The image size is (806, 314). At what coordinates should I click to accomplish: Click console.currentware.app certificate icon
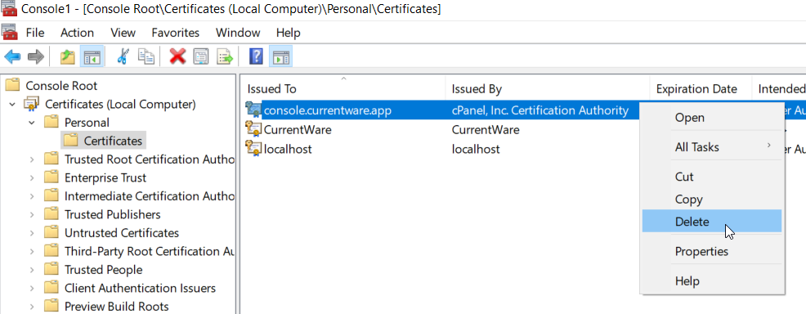[x=253, y=110]
